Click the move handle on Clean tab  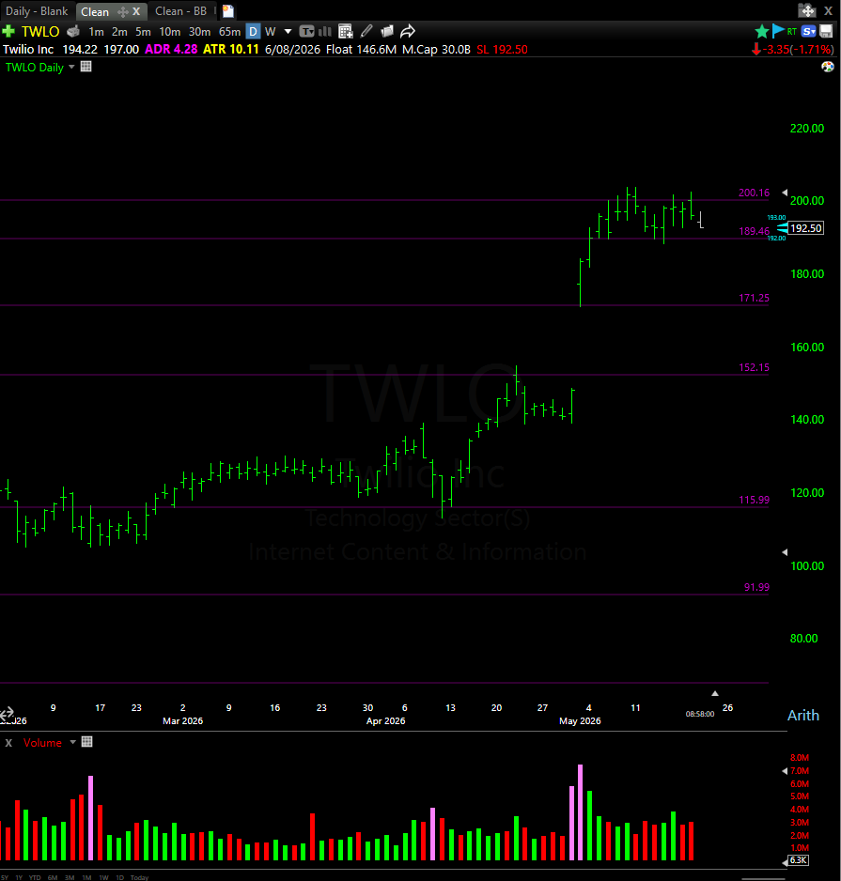[122, 12]
